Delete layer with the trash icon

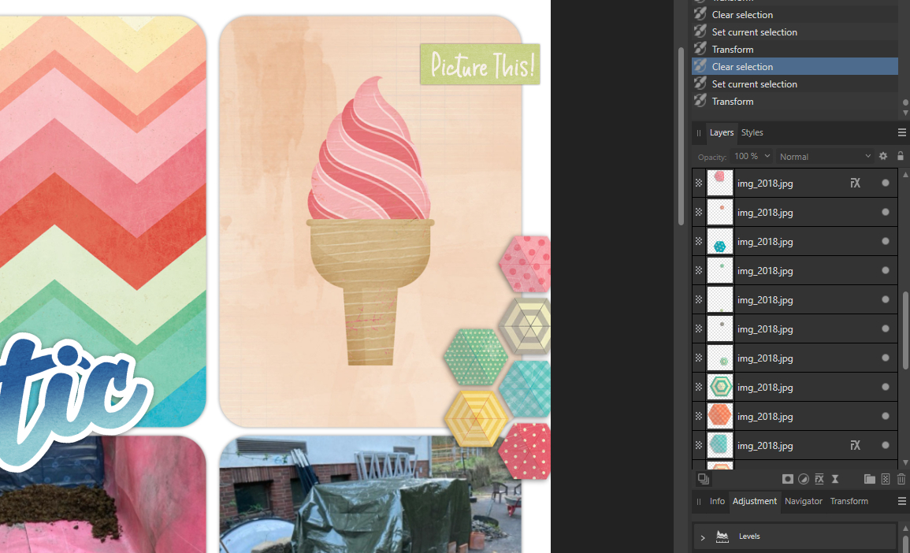901,479
